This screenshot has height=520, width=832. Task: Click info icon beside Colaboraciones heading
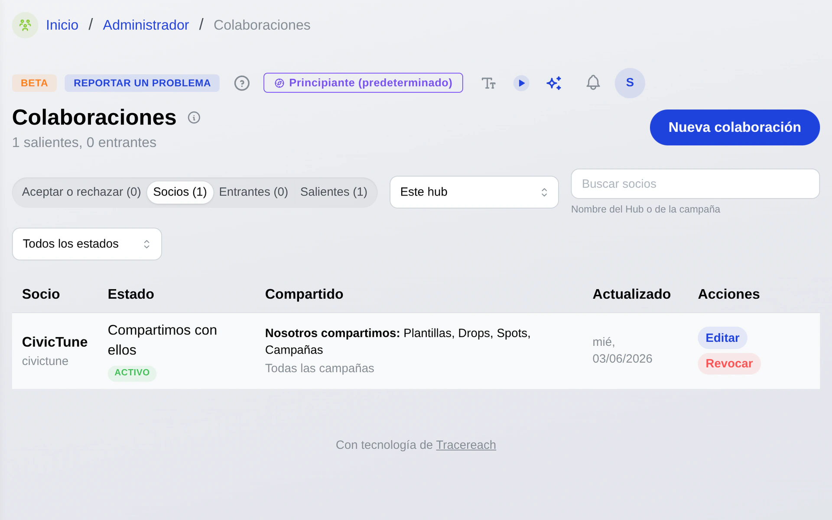coord(194,117)
